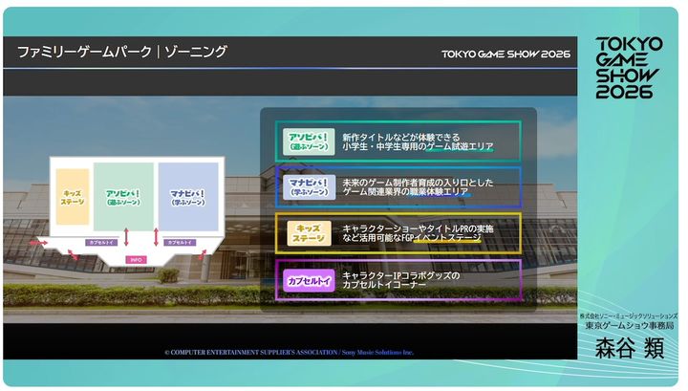
Task: Click the text 東京ゲームショウ事務局
Action: click(x=629, y=326)
